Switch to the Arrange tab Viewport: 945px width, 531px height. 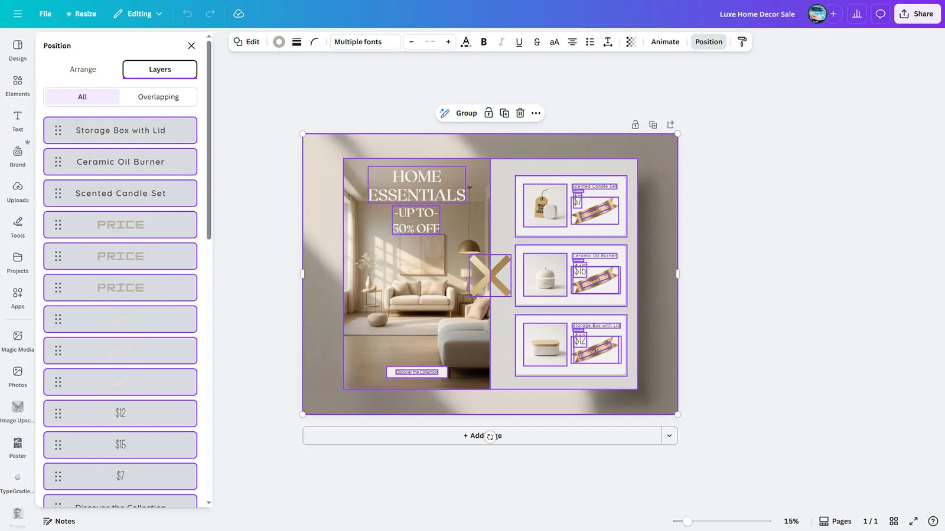[83, 70]
